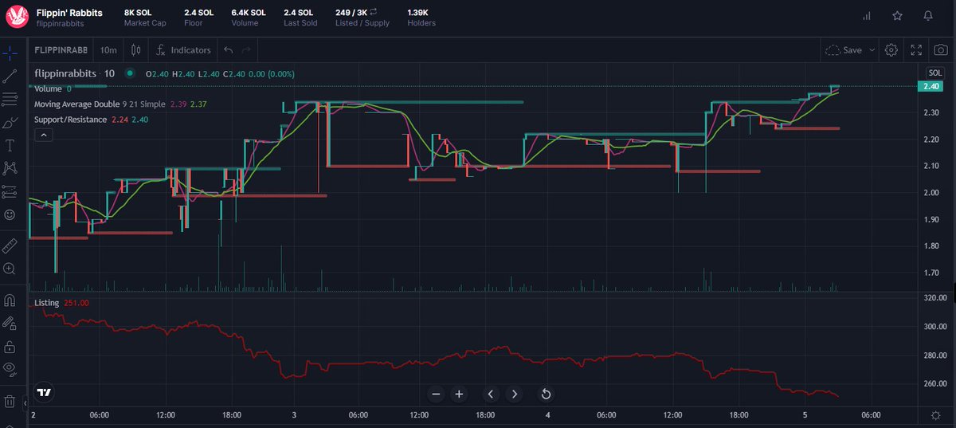Enter fullscreen mode

pyautogui.click(x=917, y=49)
